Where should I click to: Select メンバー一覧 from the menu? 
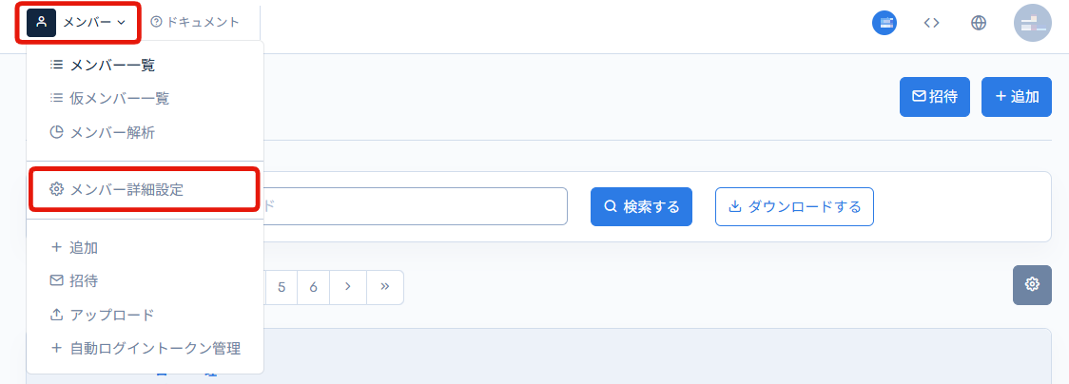click(112, 66)
